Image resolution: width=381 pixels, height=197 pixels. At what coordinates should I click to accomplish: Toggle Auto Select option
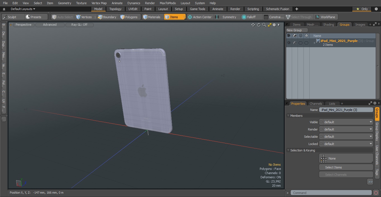tap(62, 17)
